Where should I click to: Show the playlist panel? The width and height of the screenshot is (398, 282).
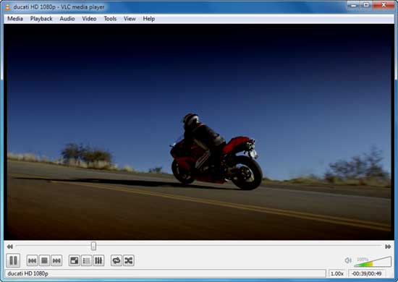point(87,260)
